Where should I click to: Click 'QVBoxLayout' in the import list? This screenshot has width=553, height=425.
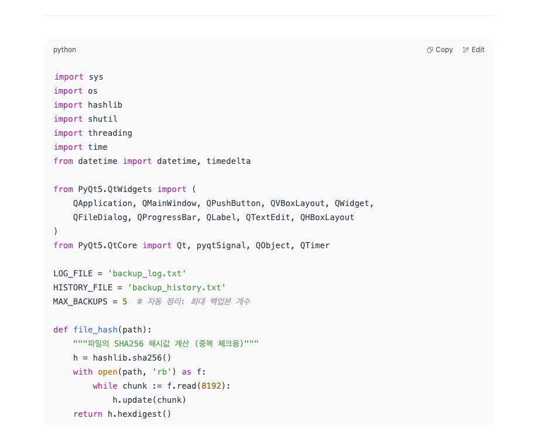(x=298, y=203)
